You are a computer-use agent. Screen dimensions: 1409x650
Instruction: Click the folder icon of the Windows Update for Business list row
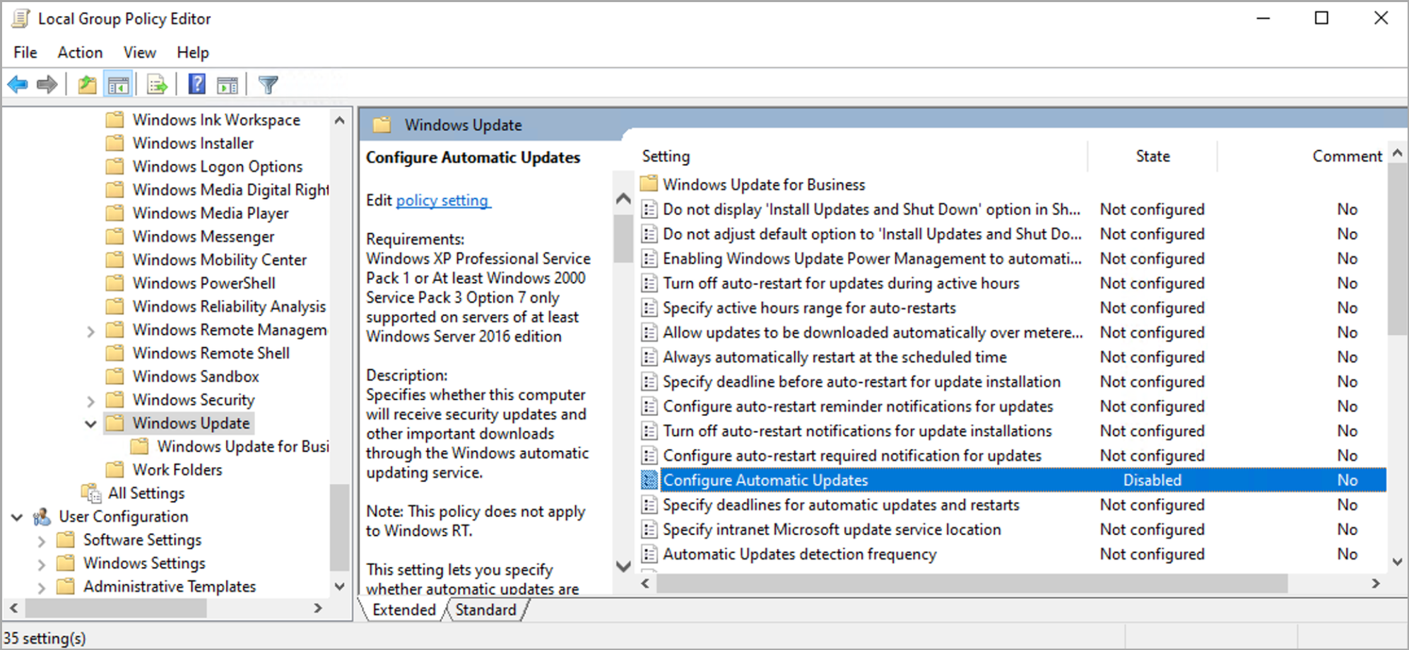(649, 184)
